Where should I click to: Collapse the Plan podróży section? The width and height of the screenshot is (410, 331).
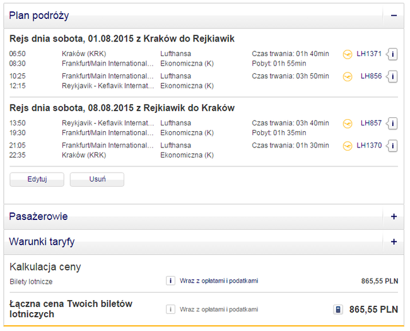394,16
